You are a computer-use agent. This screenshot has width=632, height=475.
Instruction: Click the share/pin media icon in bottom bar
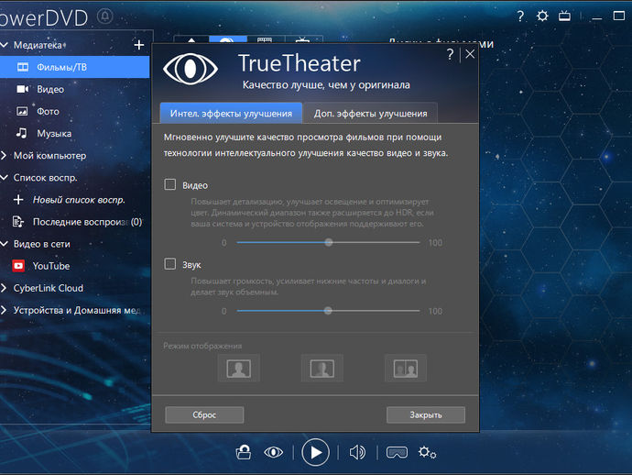click(244, 452)
